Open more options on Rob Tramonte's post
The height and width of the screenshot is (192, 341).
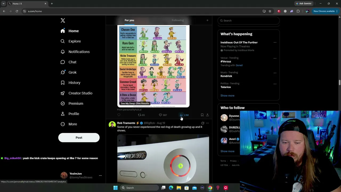click(x=208, y=123)
